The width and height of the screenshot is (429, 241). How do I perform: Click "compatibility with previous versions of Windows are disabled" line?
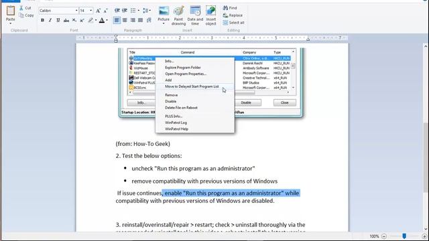tap(195, 201)
